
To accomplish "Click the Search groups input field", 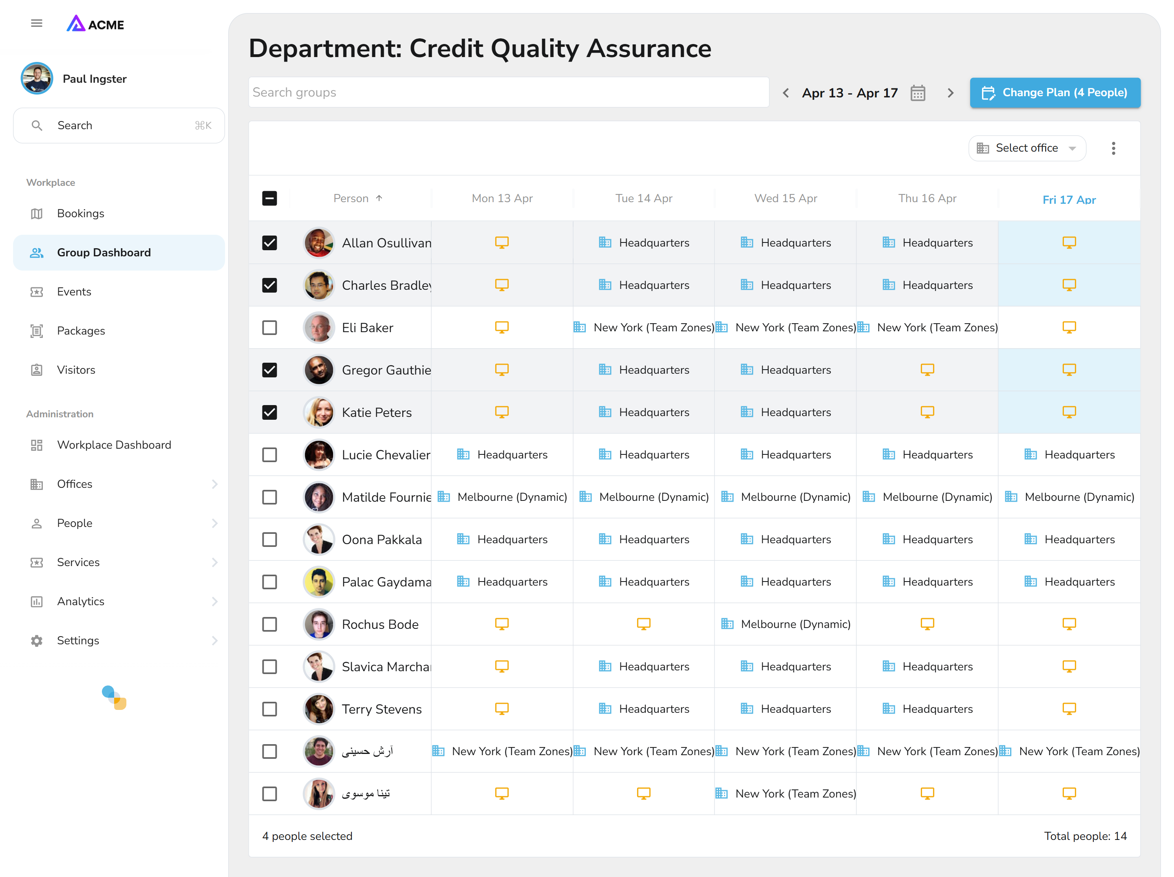I will pos(508,93).
